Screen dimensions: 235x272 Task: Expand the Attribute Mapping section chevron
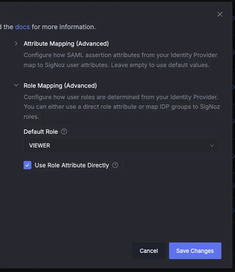point(16,43)
